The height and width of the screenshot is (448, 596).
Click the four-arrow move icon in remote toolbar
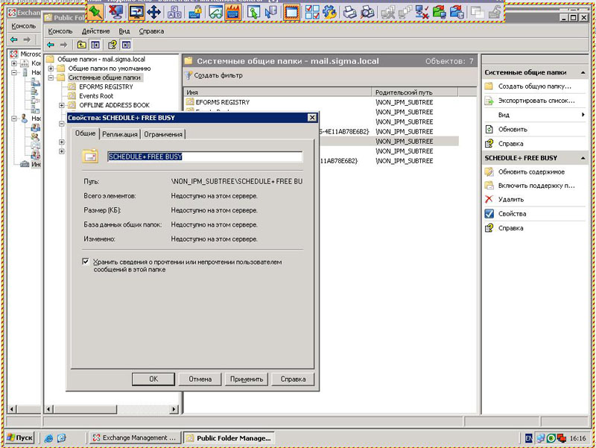click(x=154, y=11)
